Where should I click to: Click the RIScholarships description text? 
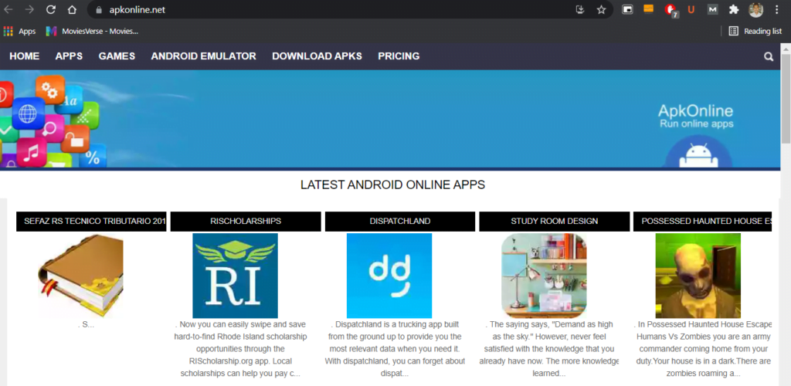(241, 349)
